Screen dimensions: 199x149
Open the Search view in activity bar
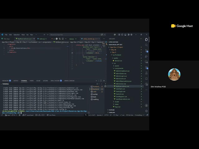click(146, 45)
